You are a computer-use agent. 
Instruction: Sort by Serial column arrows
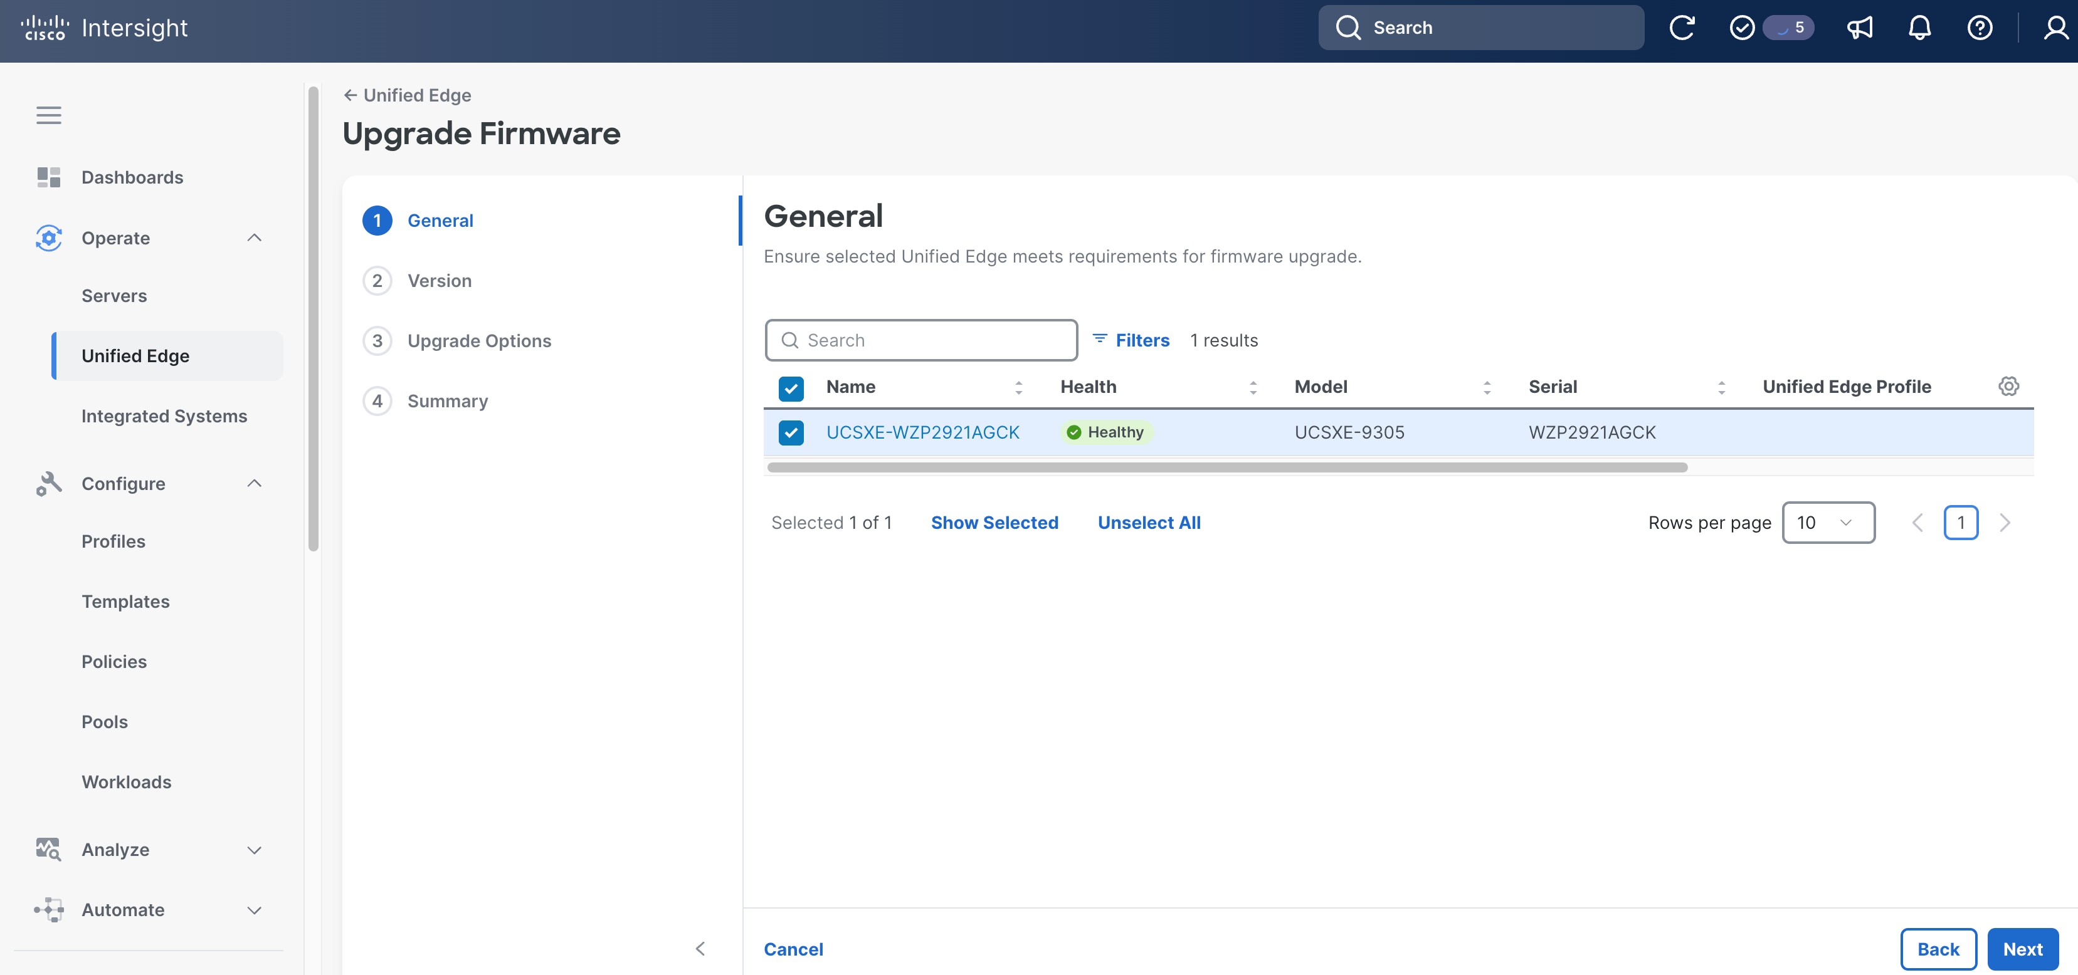1721,387
